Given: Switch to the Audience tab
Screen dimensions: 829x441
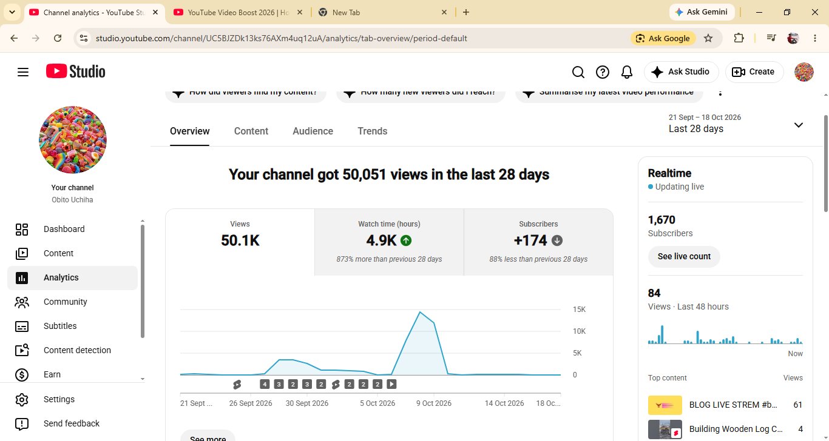Looking at the screenshot, I should [x=313, y=131].
